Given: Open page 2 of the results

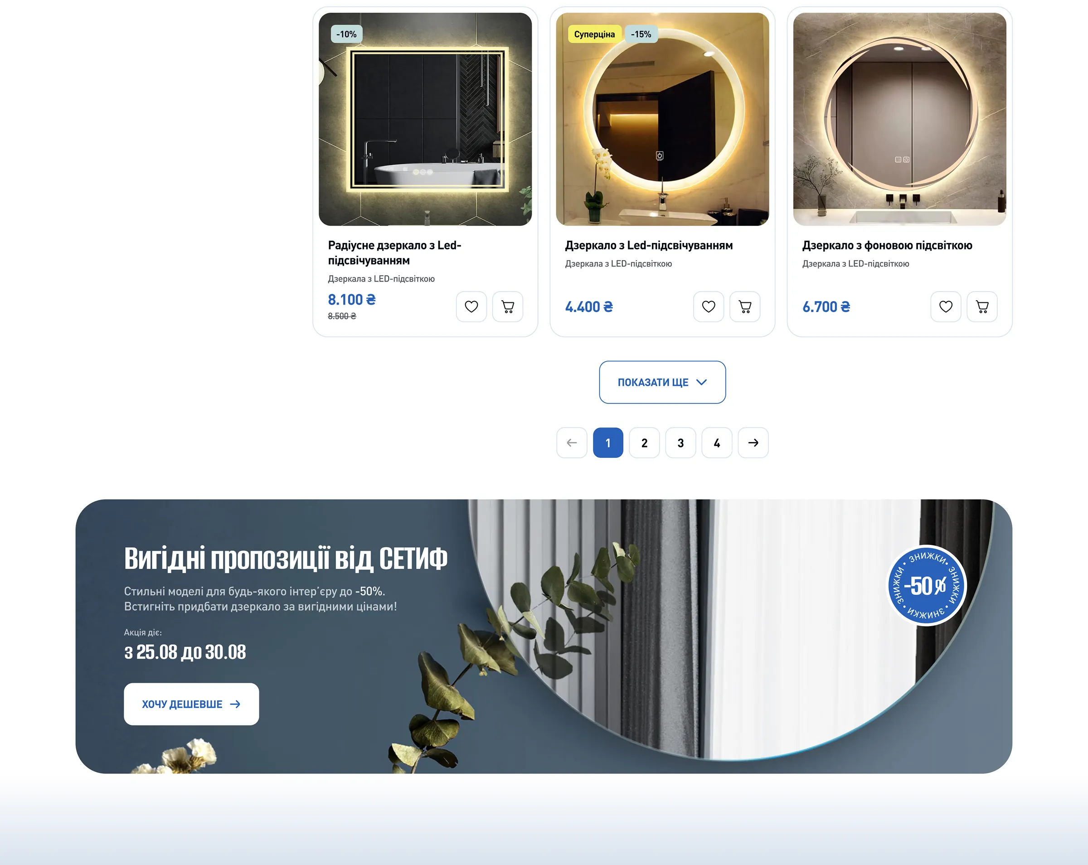Looking at the screenshot, I should [x=644, y=442].
